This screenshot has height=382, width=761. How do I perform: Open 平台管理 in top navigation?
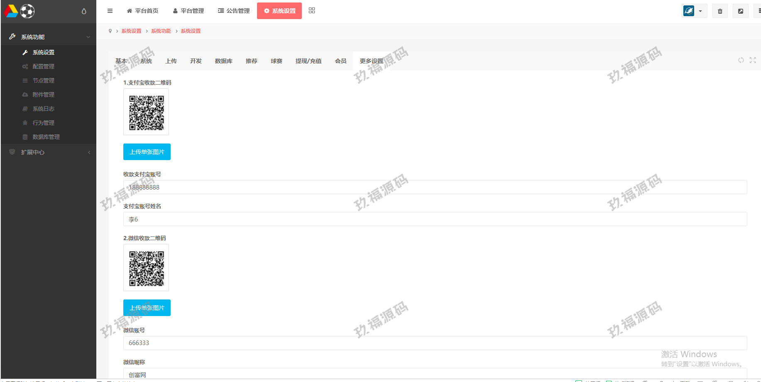pyautogui.click(x=188, y=11)
